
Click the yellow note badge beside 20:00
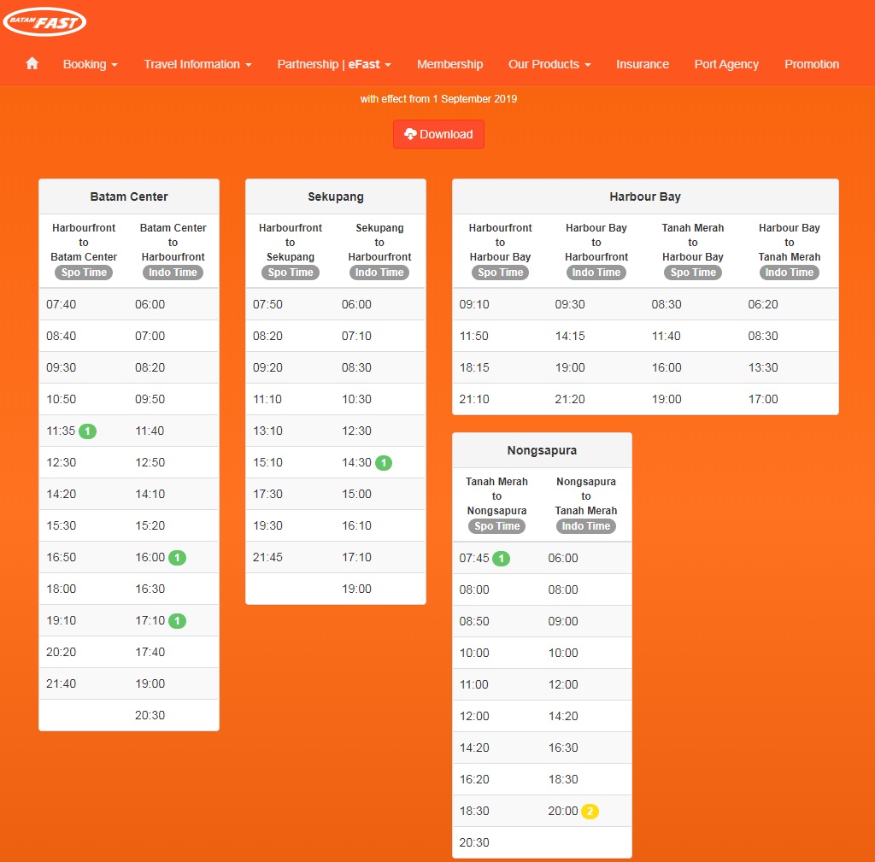[590, 812]
